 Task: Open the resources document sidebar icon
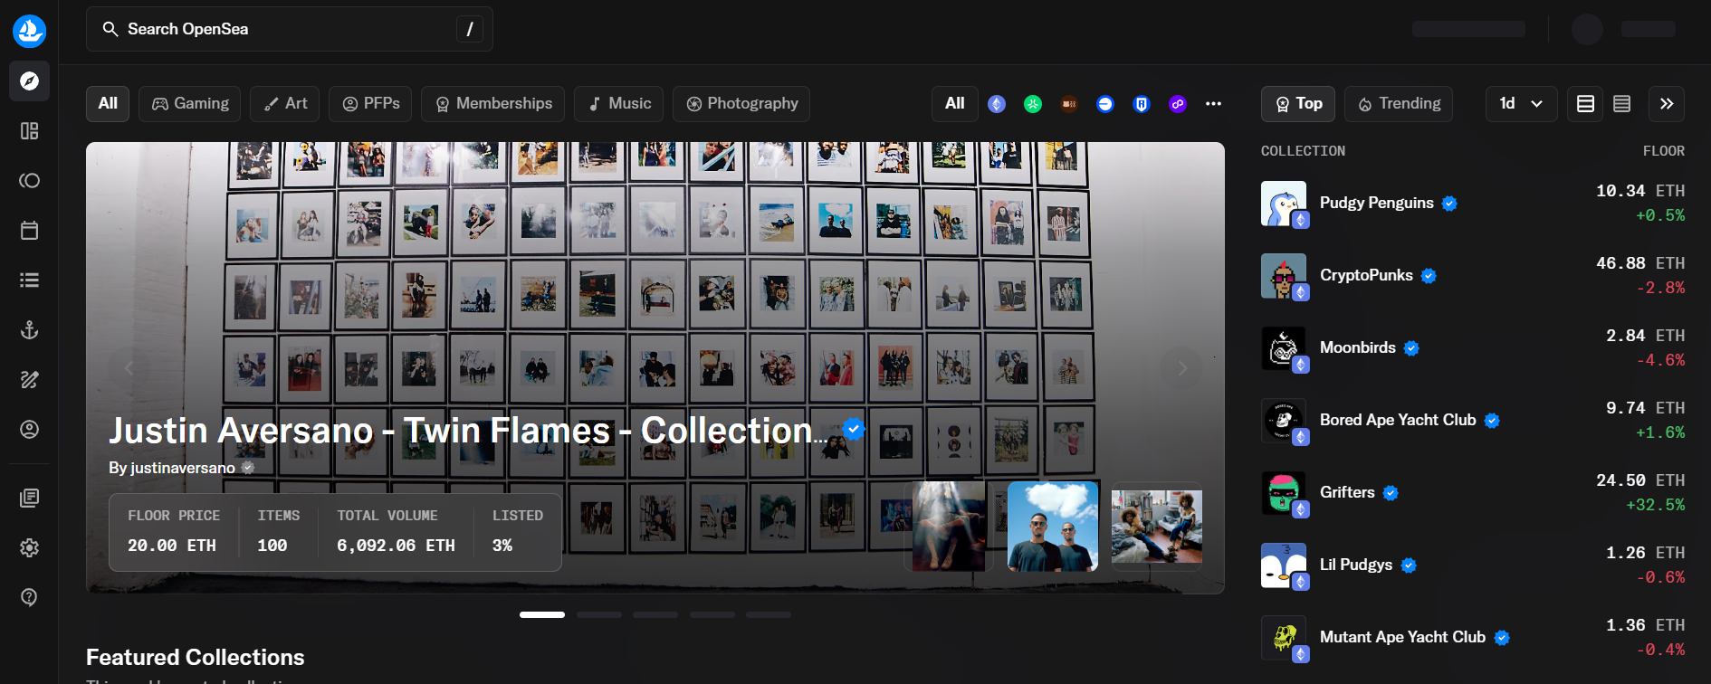coord(29,498)
